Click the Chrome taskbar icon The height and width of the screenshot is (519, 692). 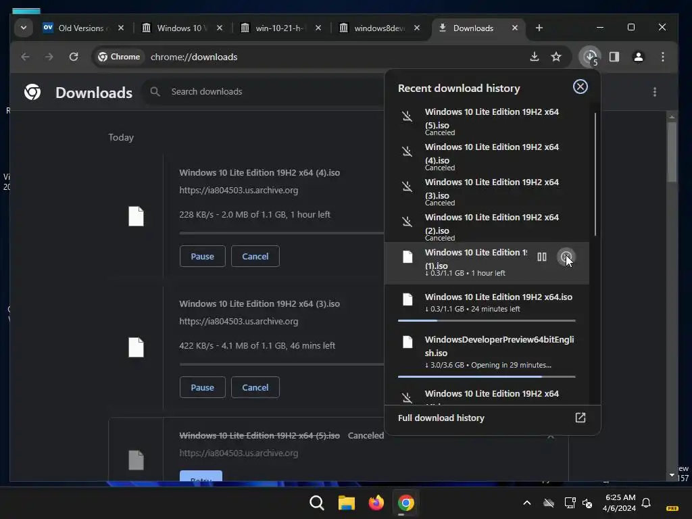pos(405,503)
